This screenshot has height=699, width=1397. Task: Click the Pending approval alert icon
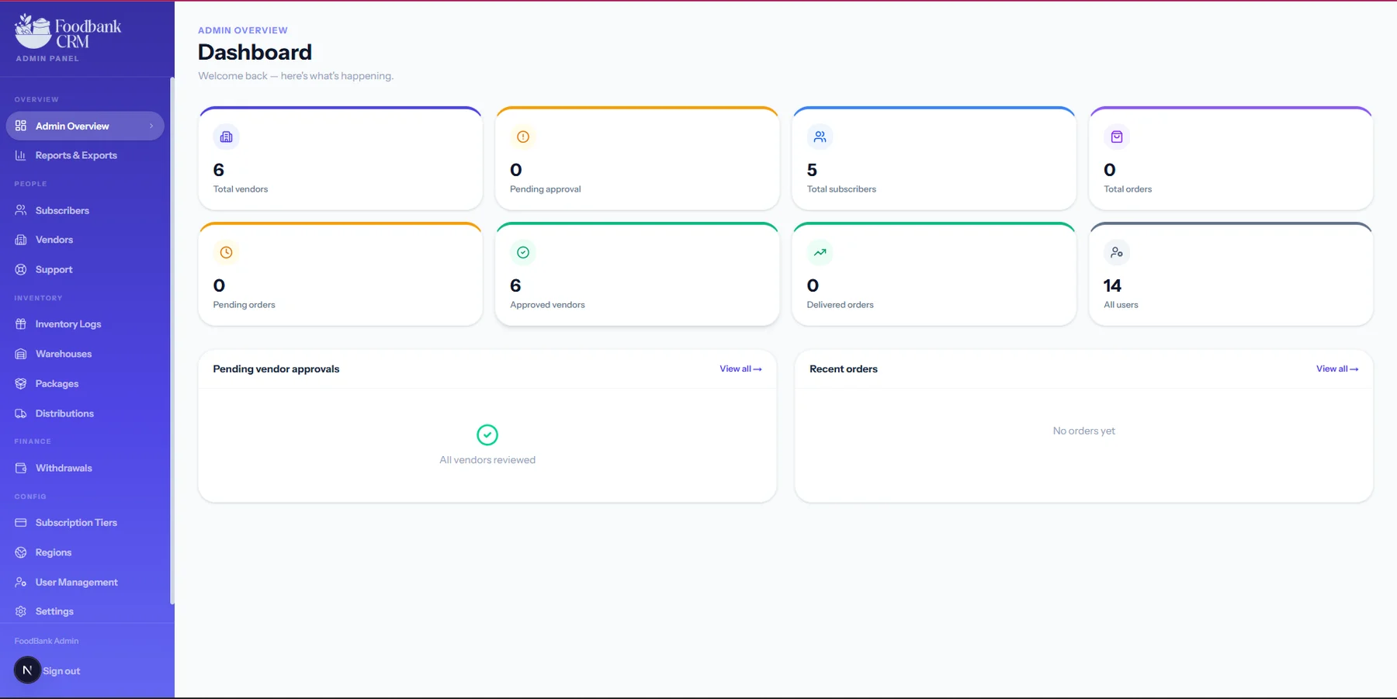(x=523, y=137)
